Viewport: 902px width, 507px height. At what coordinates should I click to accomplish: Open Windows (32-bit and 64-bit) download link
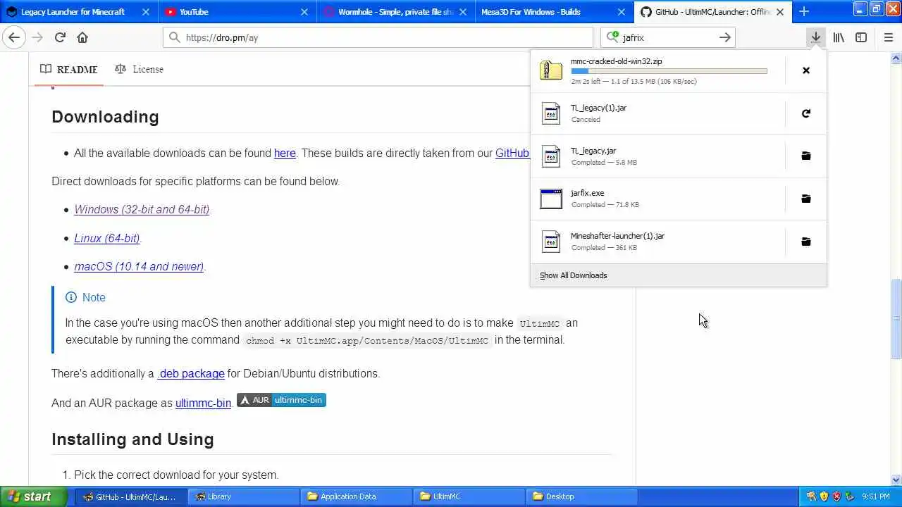(142, 209)
